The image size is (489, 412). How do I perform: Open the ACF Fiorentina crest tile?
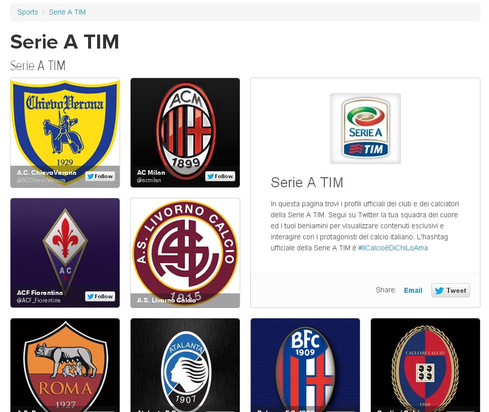(65, 253)
